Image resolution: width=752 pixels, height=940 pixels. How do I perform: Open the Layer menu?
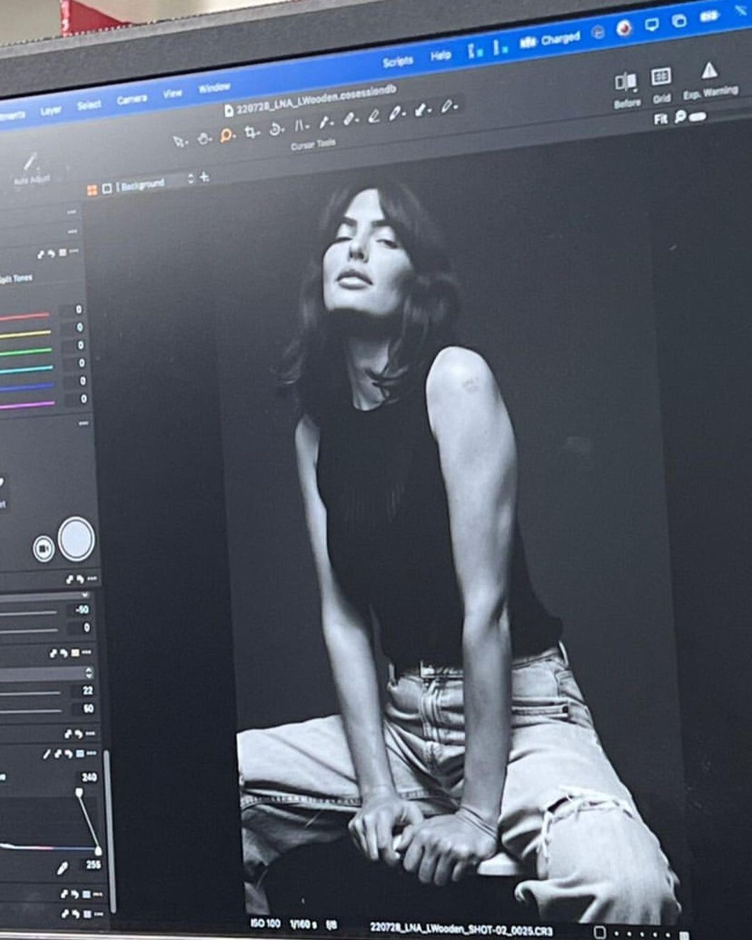click(50, 110)
